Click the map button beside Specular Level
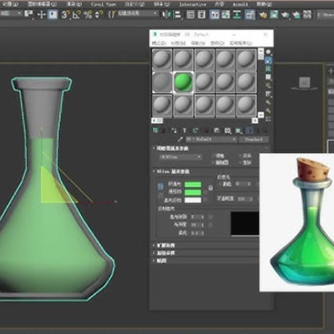 point(210,216)
